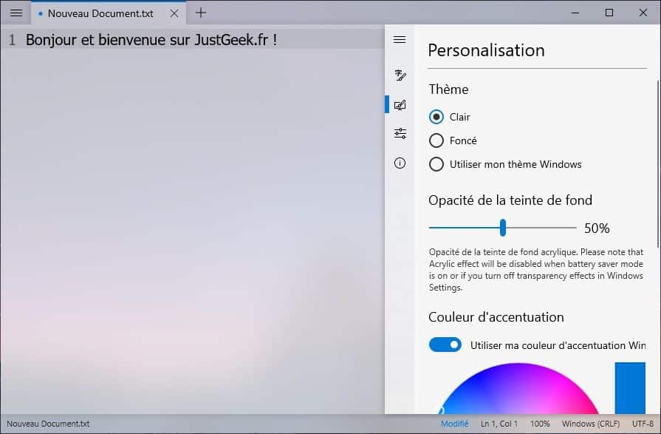Screen dimensions: 661x434
Task: Select the Clair theme radio button
Action: (x=436, y=117)
